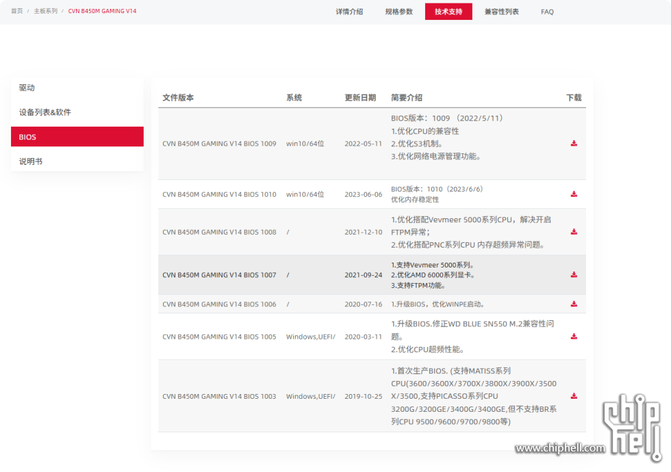This screenshot has width=671, height=472.
Task: Click the date 2020-07-16
Action: tap(364, 304)
